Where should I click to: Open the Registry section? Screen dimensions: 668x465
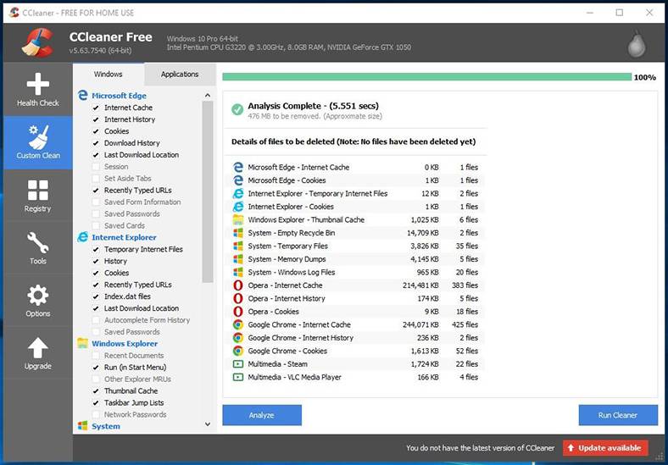tap(38, 196)
